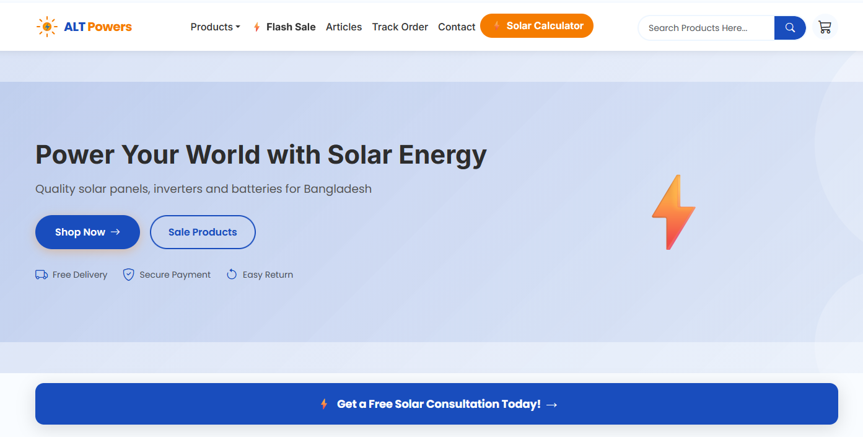The image size is (863, 437).
Task: Go to the Articles page
Action: tap(344, 27)
